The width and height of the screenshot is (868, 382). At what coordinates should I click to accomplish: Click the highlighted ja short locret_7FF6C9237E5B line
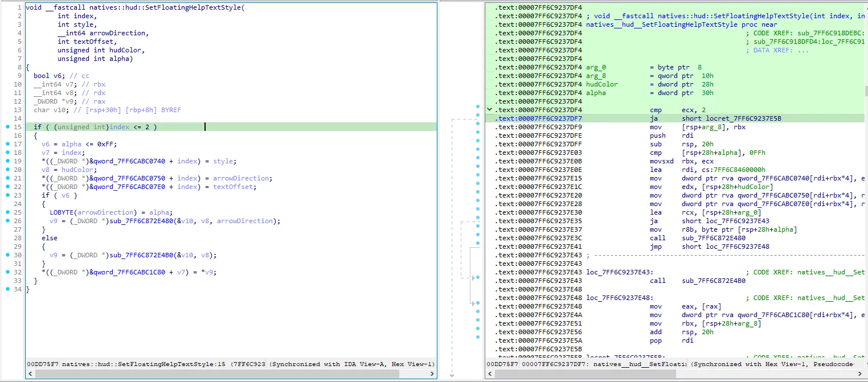point(712,118)
